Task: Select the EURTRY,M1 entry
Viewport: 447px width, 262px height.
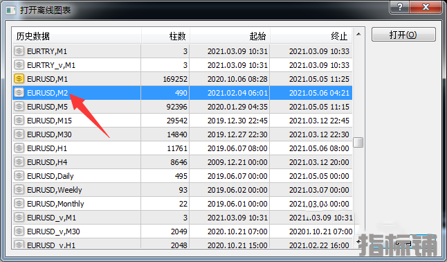Action: [x=182, y=51]
